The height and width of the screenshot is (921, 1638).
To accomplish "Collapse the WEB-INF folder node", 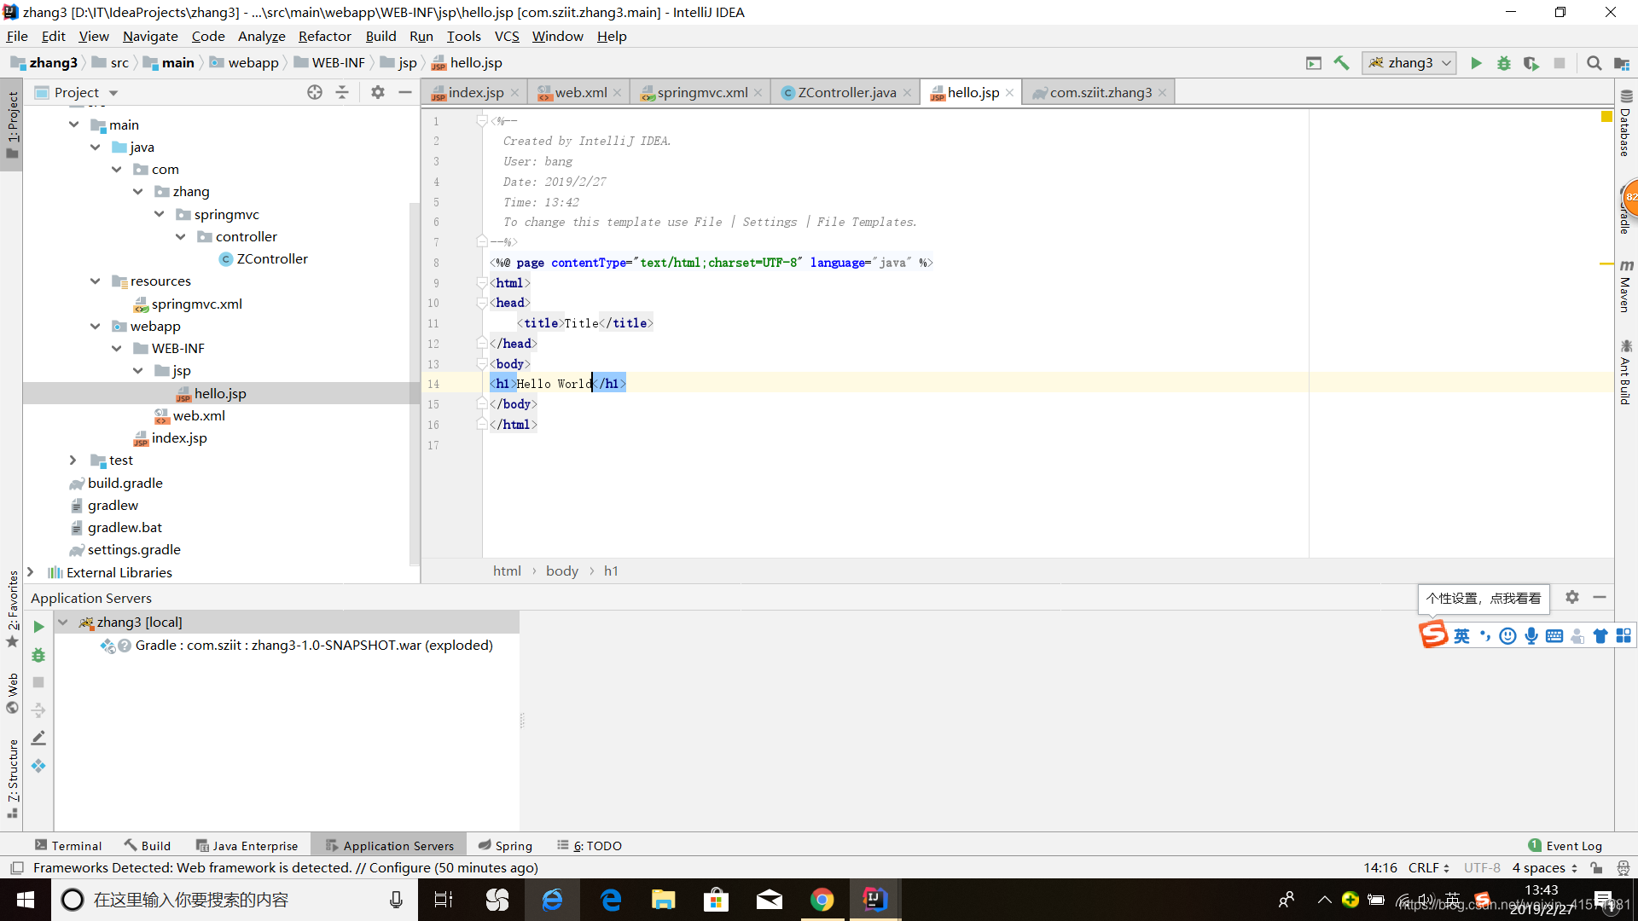I will click(x=117, y=348).
